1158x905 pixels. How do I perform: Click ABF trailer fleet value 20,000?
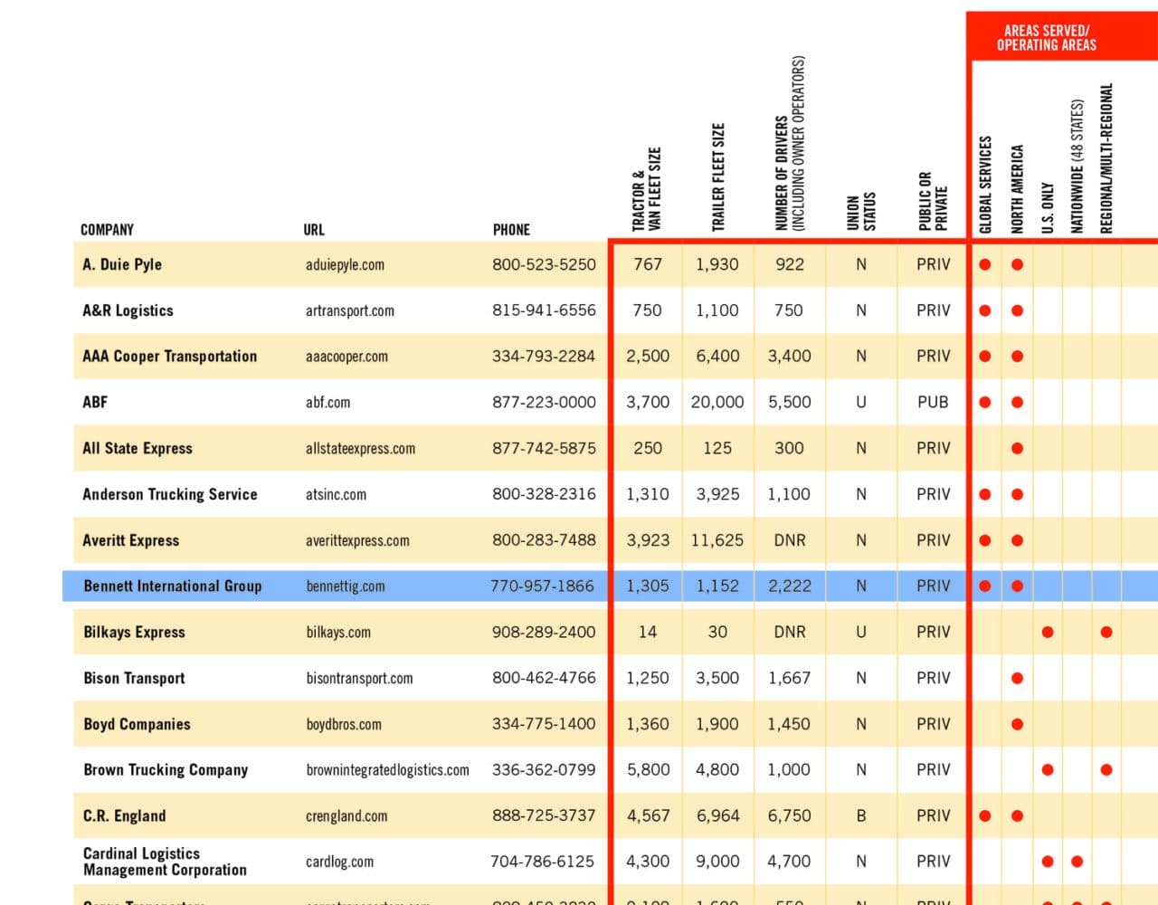tap(717, 402)
